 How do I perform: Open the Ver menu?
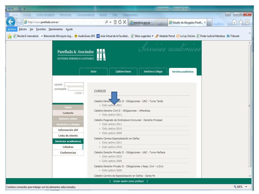31,29
